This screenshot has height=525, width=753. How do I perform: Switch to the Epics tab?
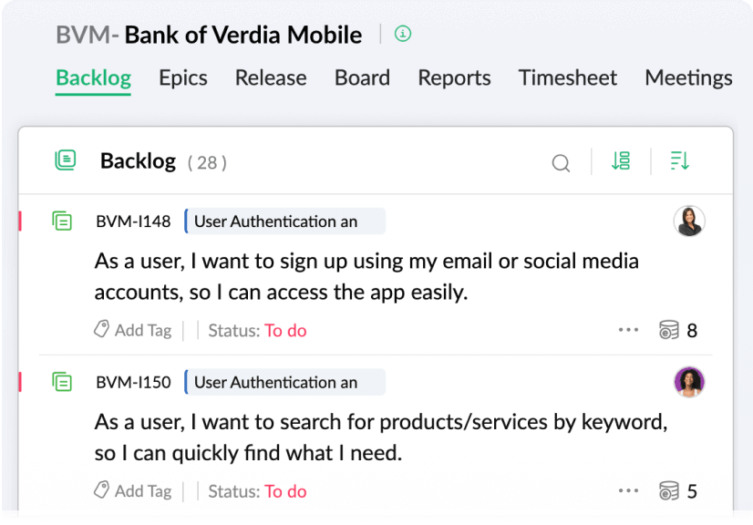pyautogui.click(x=183, y=78)
